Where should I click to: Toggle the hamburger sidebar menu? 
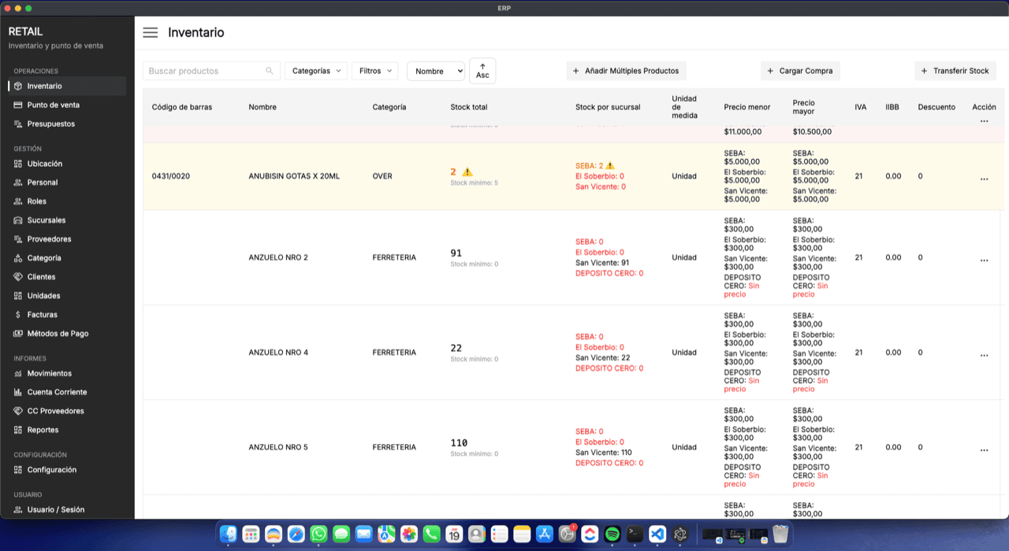coord(150,32)
